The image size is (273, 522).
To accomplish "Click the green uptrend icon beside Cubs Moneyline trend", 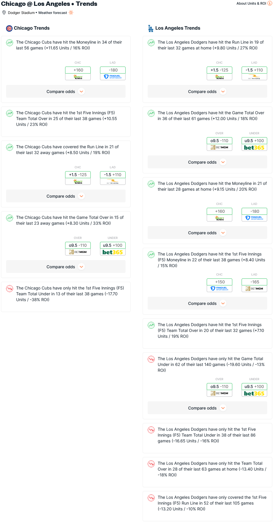I will [x=10, y=42].
